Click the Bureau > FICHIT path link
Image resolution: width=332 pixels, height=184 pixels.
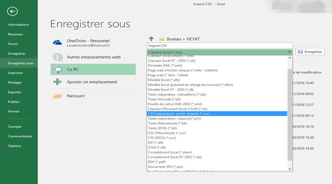click(x=183, y=39)
